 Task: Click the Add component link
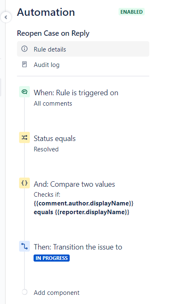coord(57,292)
